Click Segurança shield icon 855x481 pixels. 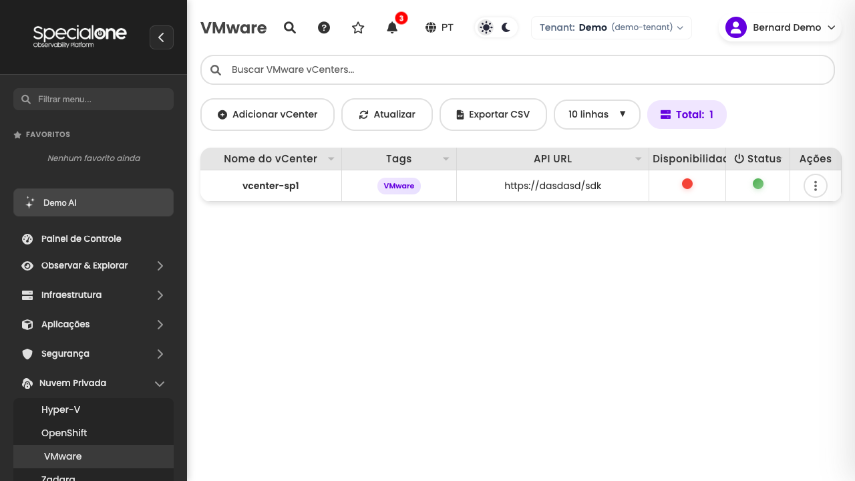tap(27, 354)
